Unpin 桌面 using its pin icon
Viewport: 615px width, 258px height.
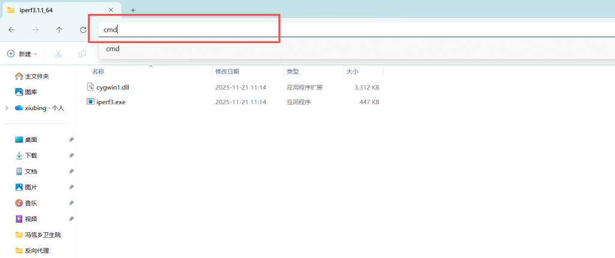pyautogui.click(x=71, y=140)
